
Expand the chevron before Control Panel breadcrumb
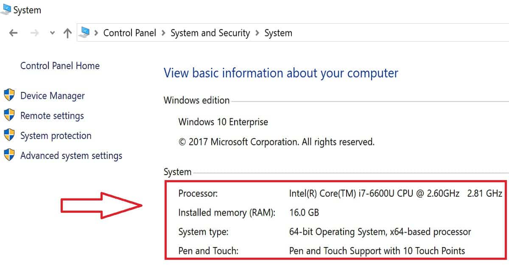click(x=97, y=33)
